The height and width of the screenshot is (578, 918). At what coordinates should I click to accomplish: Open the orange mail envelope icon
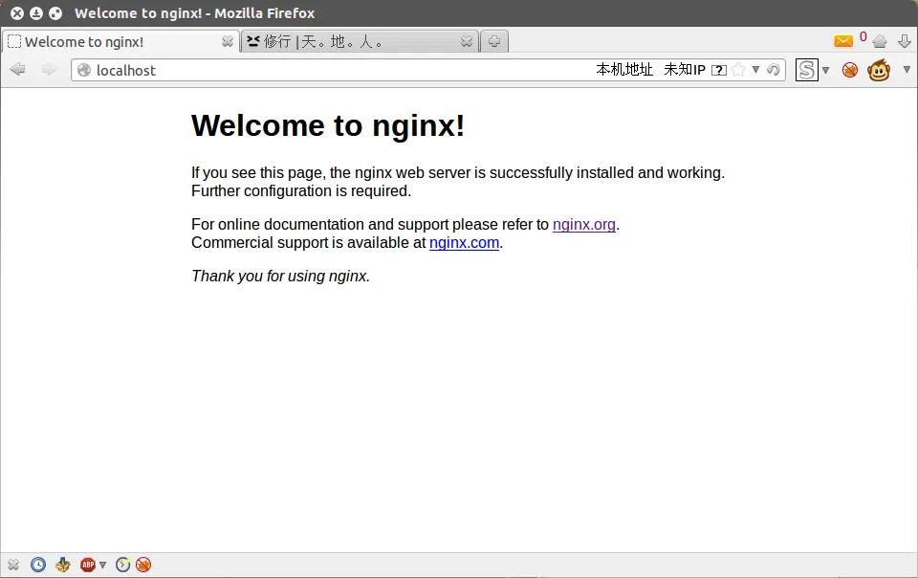[843, 41]
